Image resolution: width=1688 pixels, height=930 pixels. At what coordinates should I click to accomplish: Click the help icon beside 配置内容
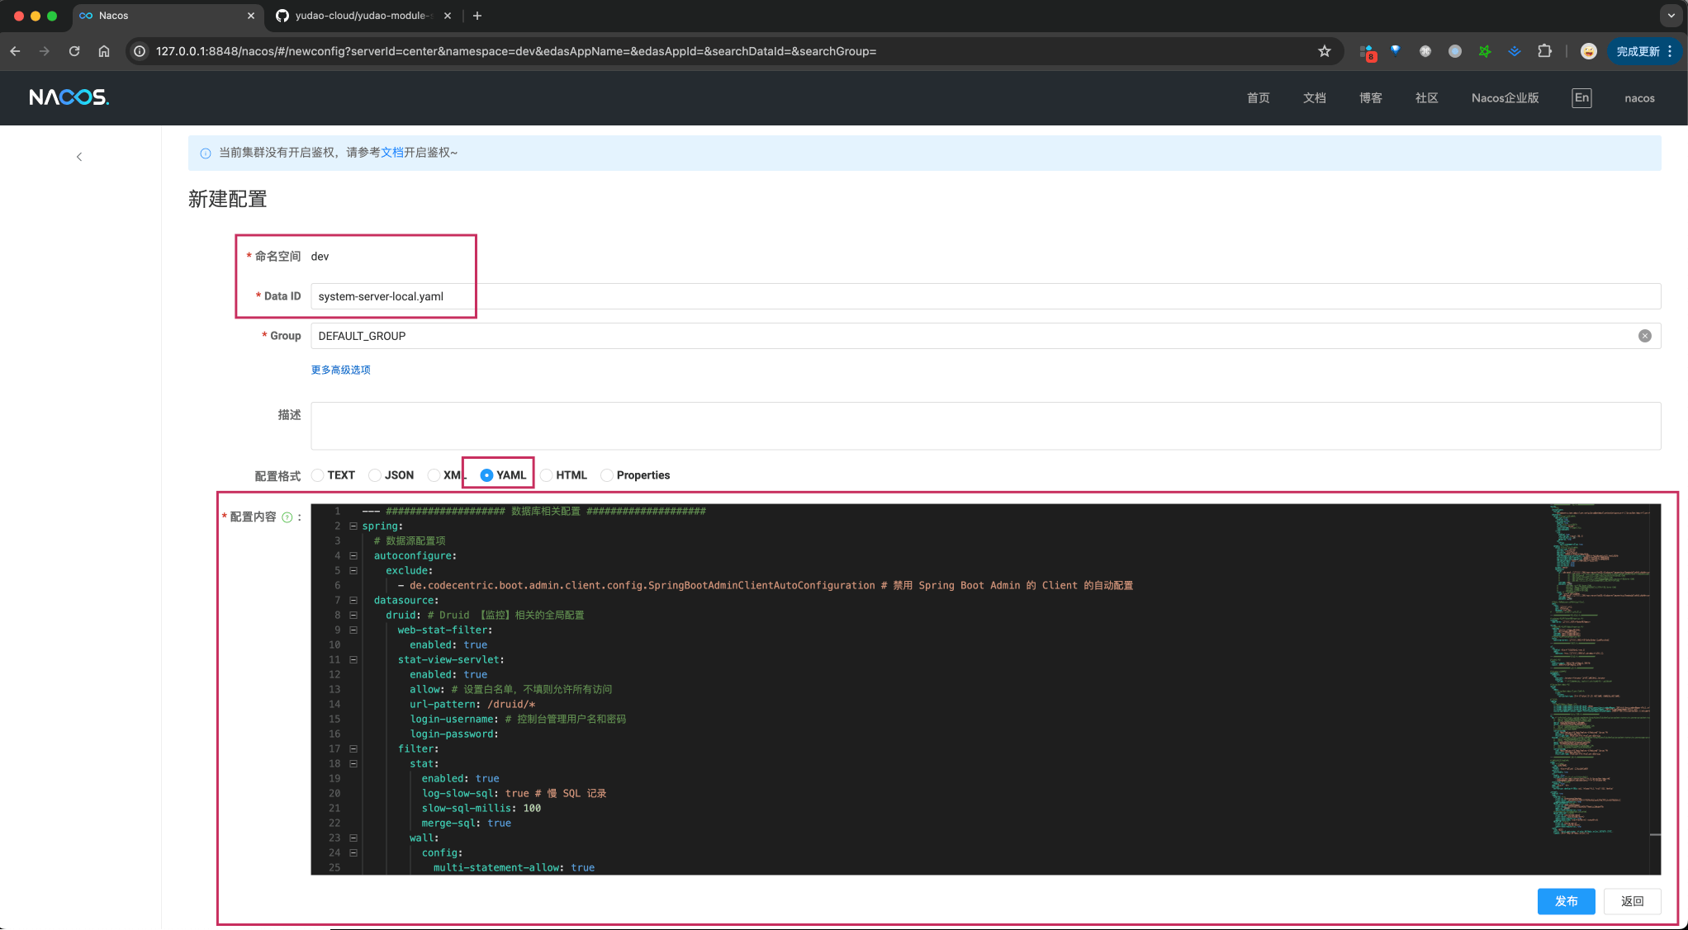(x=287, y=517)
